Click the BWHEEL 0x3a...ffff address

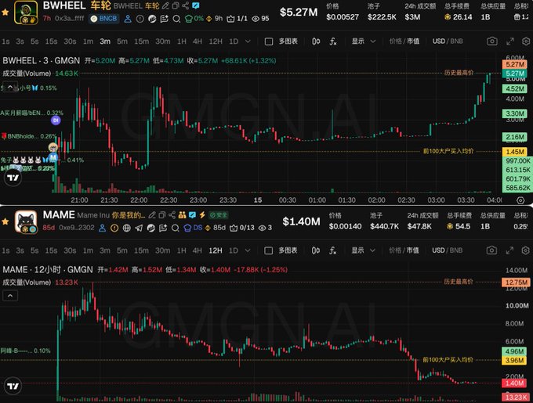click(69, 18)
